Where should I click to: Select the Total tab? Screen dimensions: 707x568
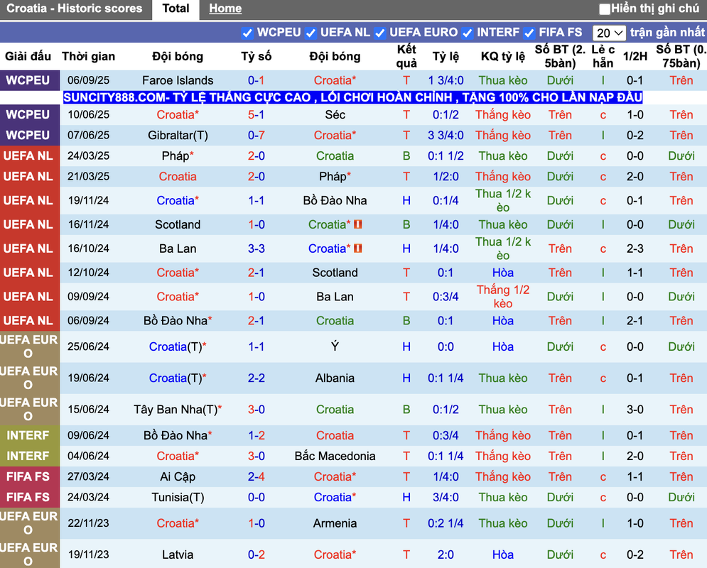coord(176,9)
